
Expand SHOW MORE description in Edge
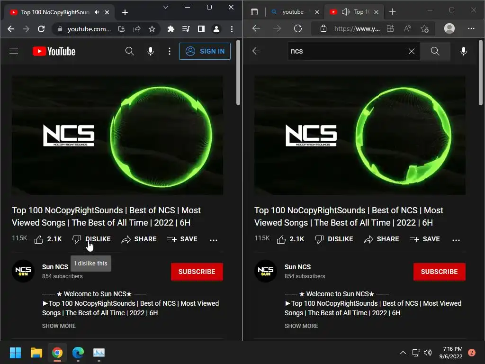pos(301,326)
